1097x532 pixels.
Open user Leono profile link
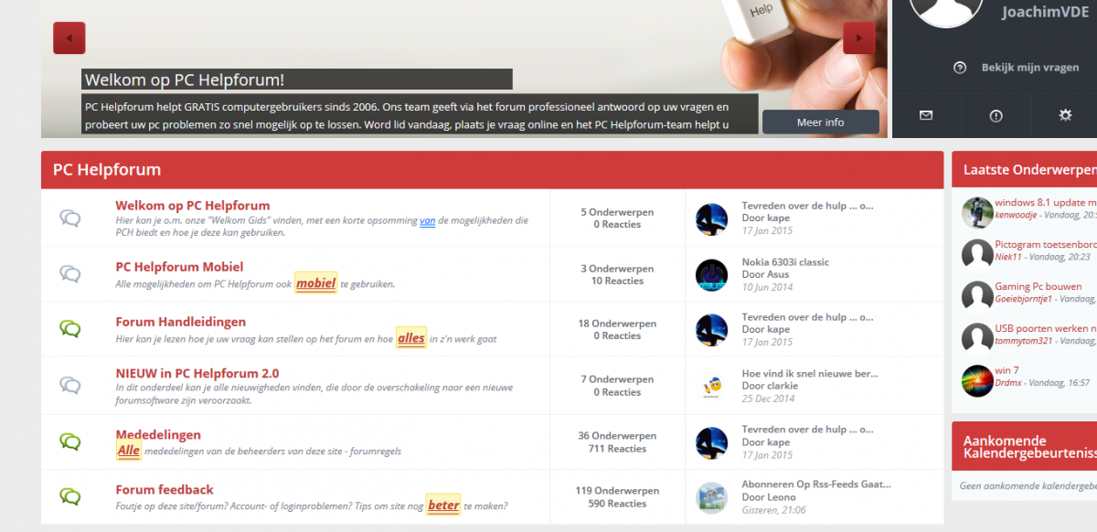(x=781, y=498)
